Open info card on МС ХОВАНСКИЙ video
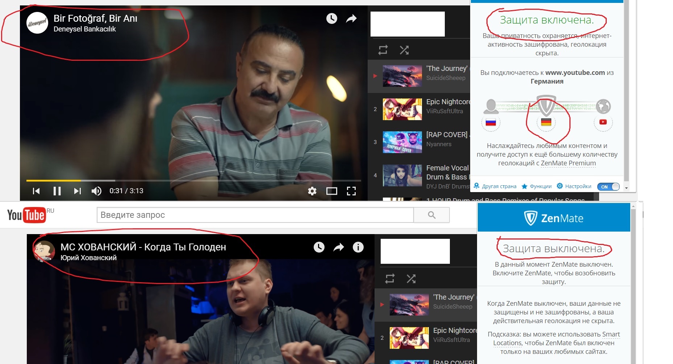This screenshot has width=673, height=364. (x=358, y=247)
